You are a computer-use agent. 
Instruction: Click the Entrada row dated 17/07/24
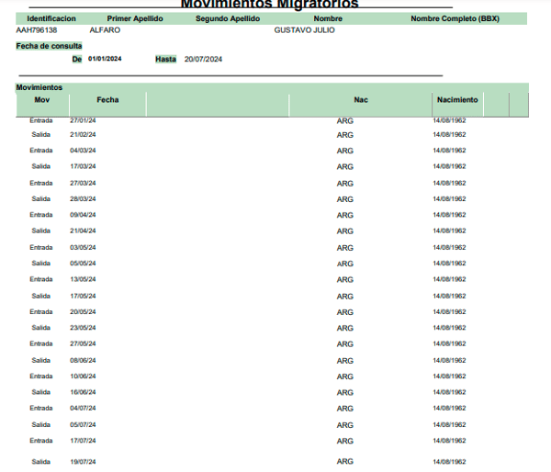248,441
